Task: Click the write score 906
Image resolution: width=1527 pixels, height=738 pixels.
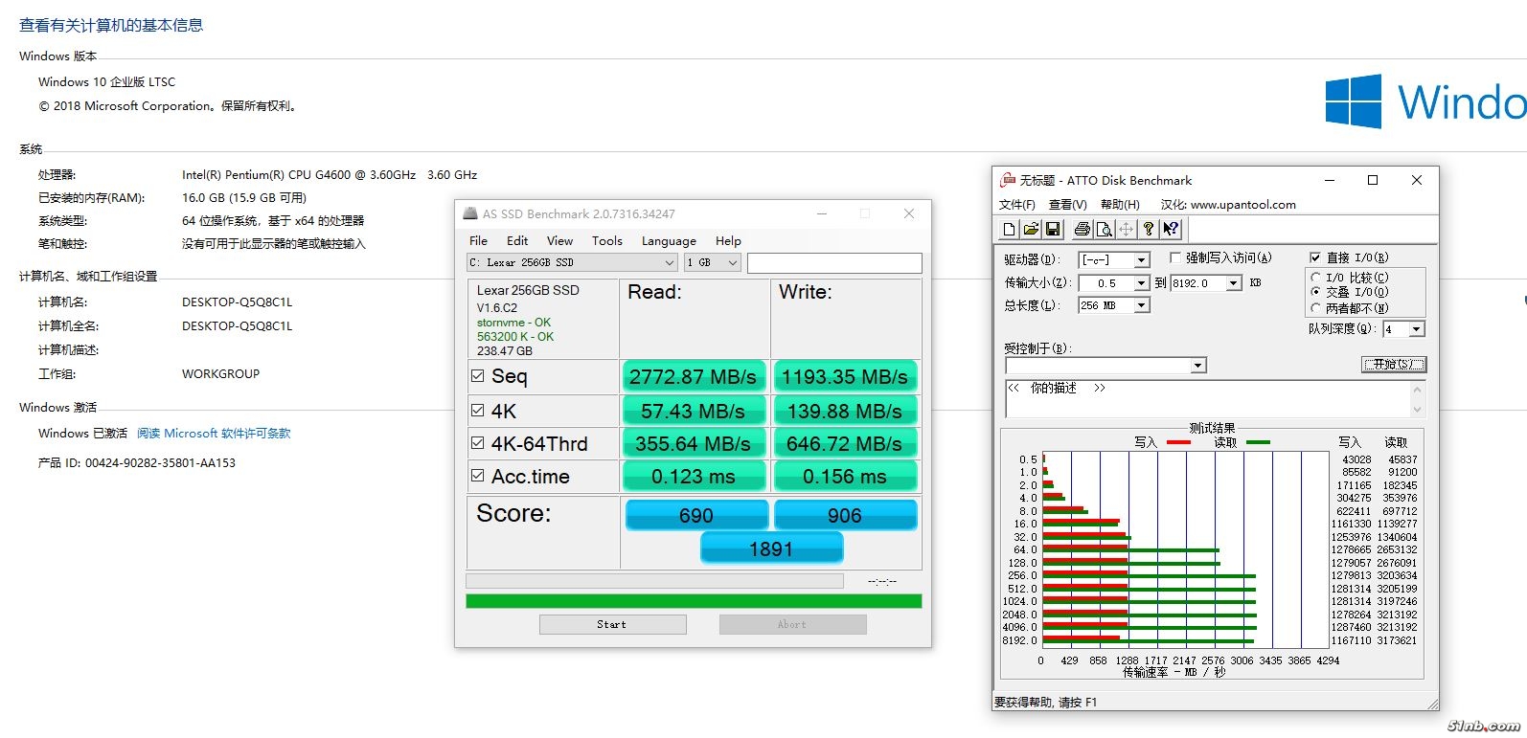Action: [845, 515]
